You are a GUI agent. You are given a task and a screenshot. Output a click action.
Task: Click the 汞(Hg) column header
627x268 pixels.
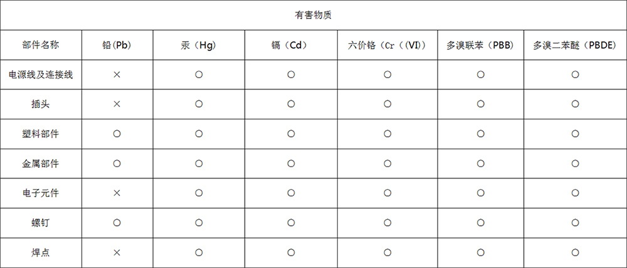(x=199, y=45)
